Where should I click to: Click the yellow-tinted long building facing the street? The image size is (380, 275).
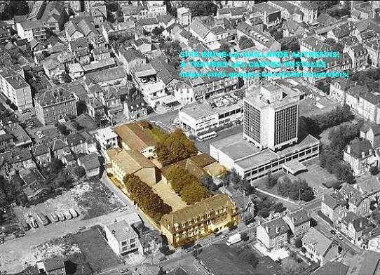pos(199,220)
